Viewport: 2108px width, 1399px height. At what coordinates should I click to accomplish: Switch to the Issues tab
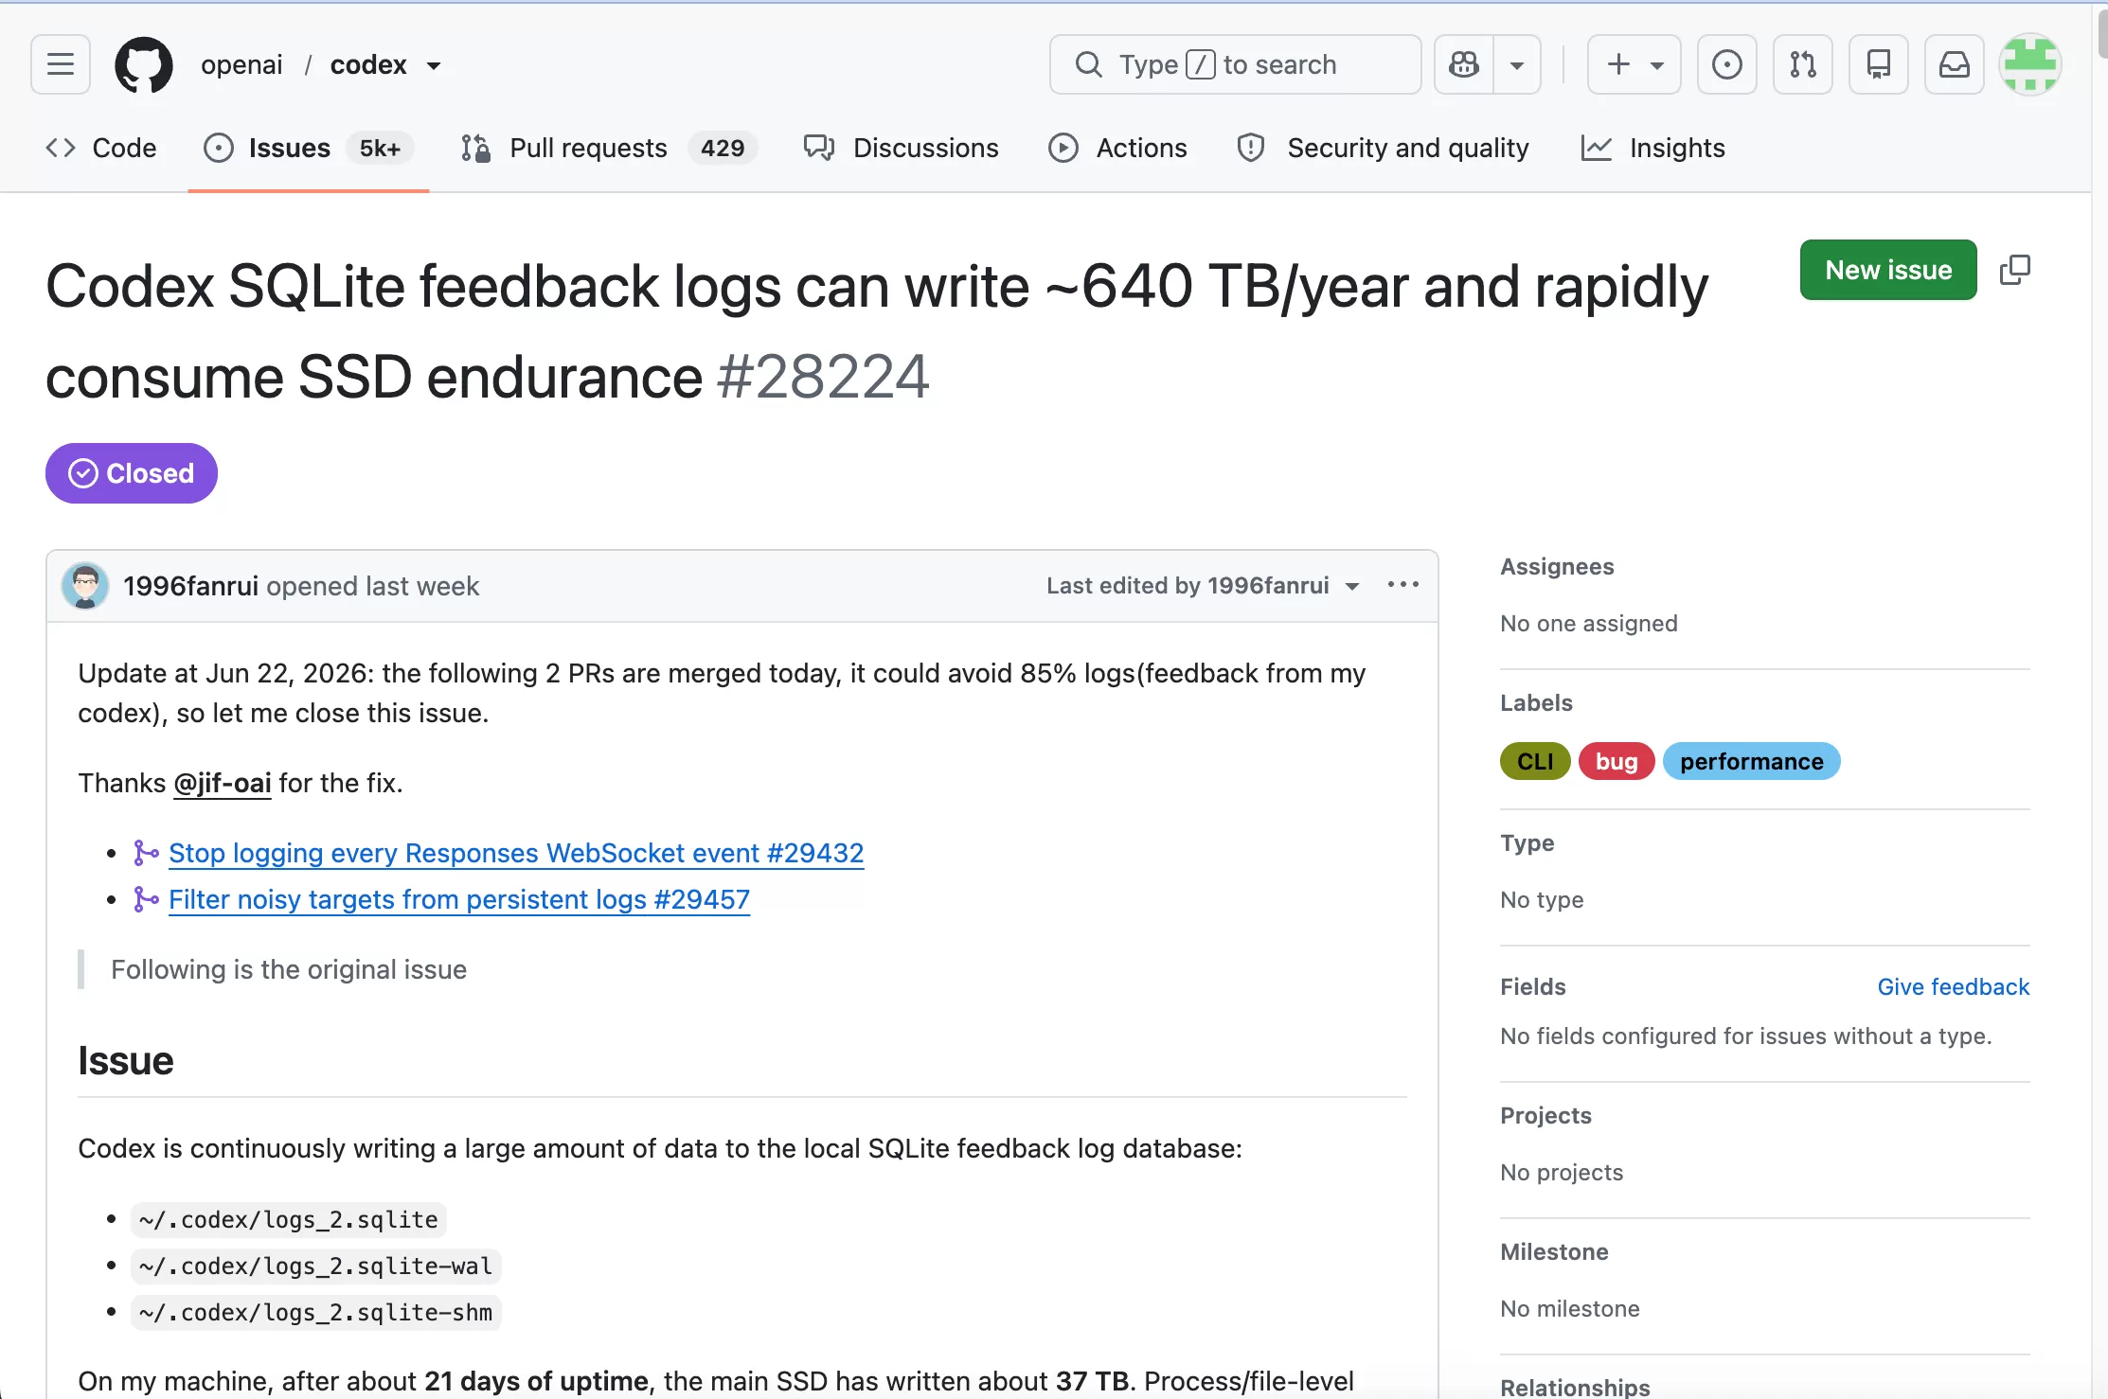pos(309,148)
